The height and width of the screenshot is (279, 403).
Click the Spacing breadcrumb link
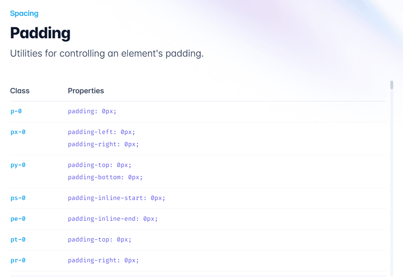[x=24, y=13]
